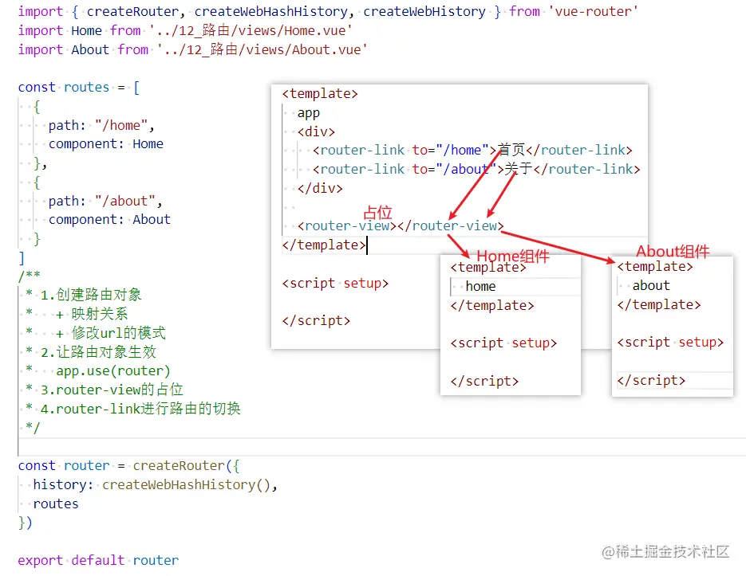Click the path: "/about" line

(105, 201)
